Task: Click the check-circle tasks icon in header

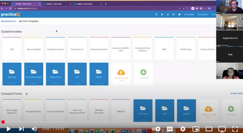Action: coord(168,14)
